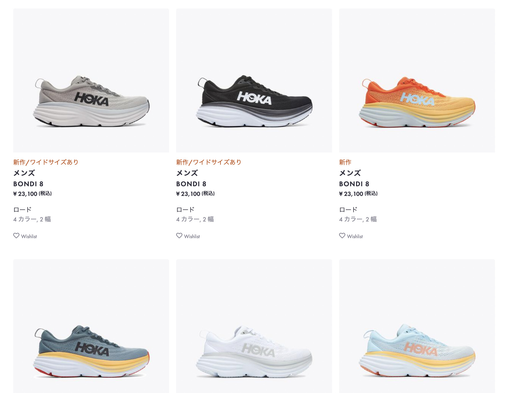This screenshot has width=505, height=393.
Task: Open the gray Bondi 8 shoe image
Action: coord(91,80)
